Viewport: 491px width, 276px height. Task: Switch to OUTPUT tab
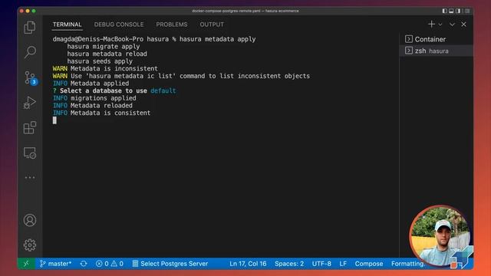212,25
